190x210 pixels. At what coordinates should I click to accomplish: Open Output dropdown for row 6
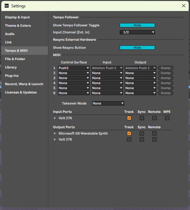[x=140, y=93]
